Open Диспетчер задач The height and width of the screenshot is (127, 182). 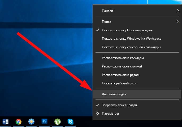pos(137,94)
